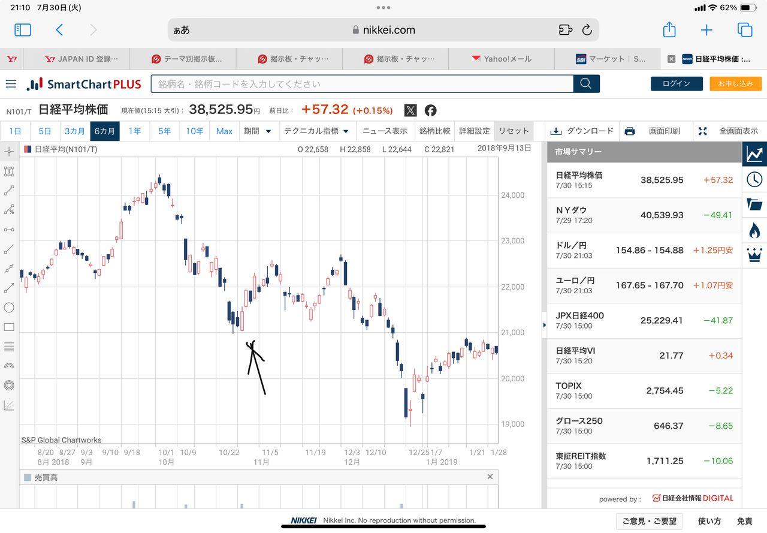
Task: Select the crosshair cursor tool
Action: [9, 152]
